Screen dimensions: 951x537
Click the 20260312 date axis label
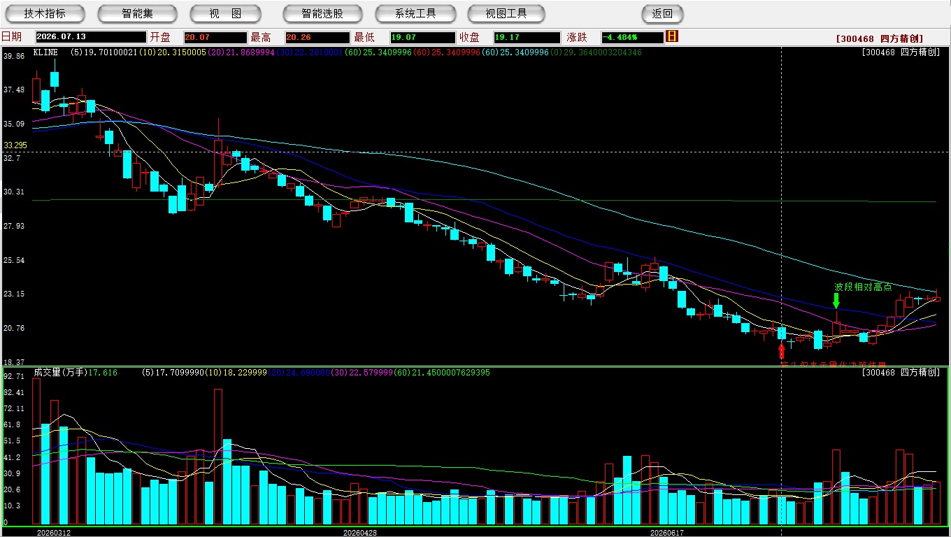[54, 532]
